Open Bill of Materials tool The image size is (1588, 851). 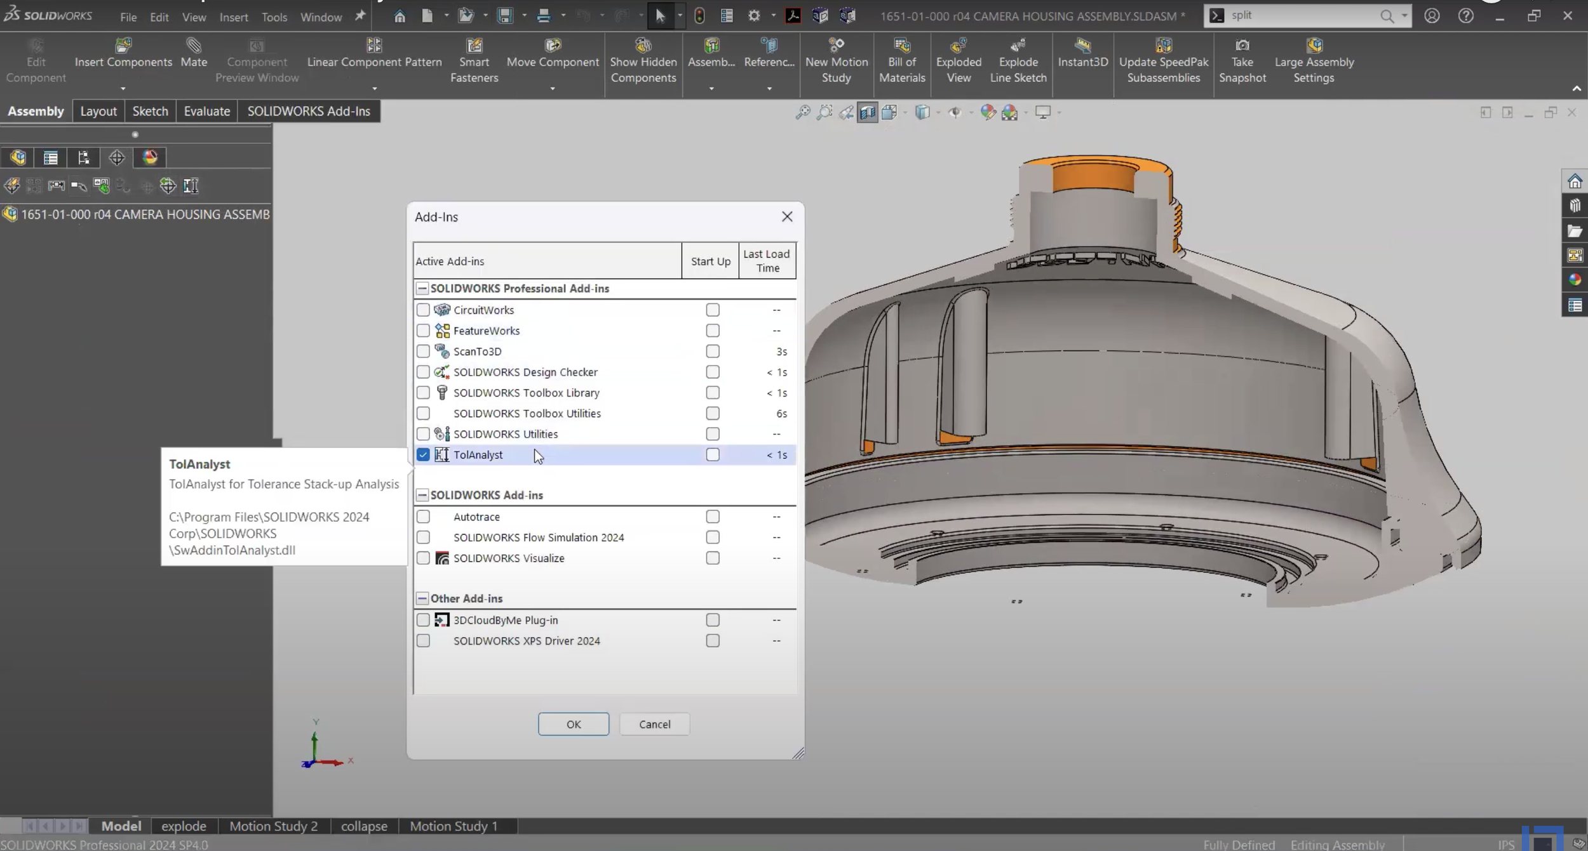pos(901,46)
